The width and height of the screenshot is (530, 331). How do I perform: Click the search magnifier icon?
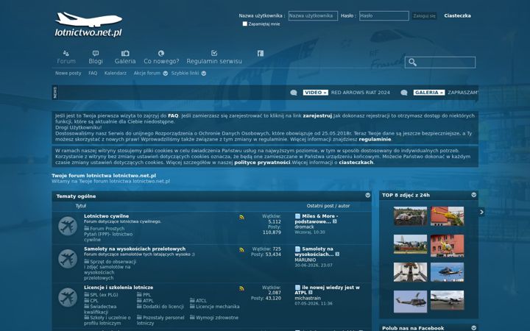[x=412, y=62]
